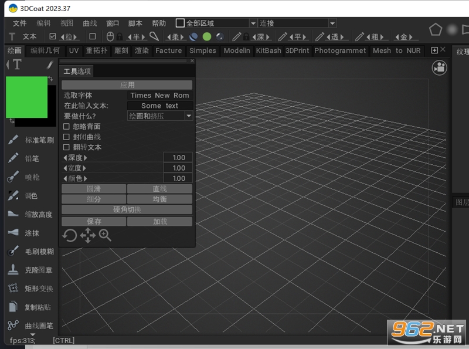This screenshot has width=469, height=349.
Task: Swap foreground and background colors arrow
Action: pos(50,79)
